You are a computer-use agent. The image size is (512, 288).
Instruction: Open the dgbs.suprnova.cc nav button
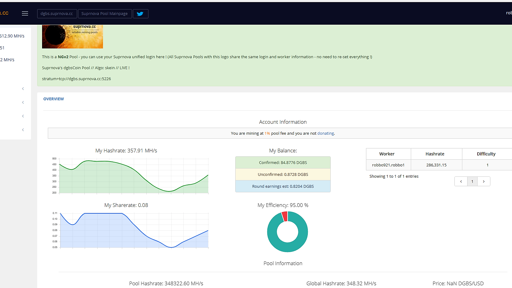57,14
